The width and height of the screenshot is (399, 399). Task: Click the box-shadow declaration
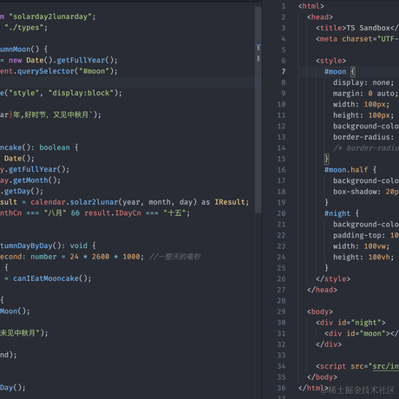click(x=366, y=192)
